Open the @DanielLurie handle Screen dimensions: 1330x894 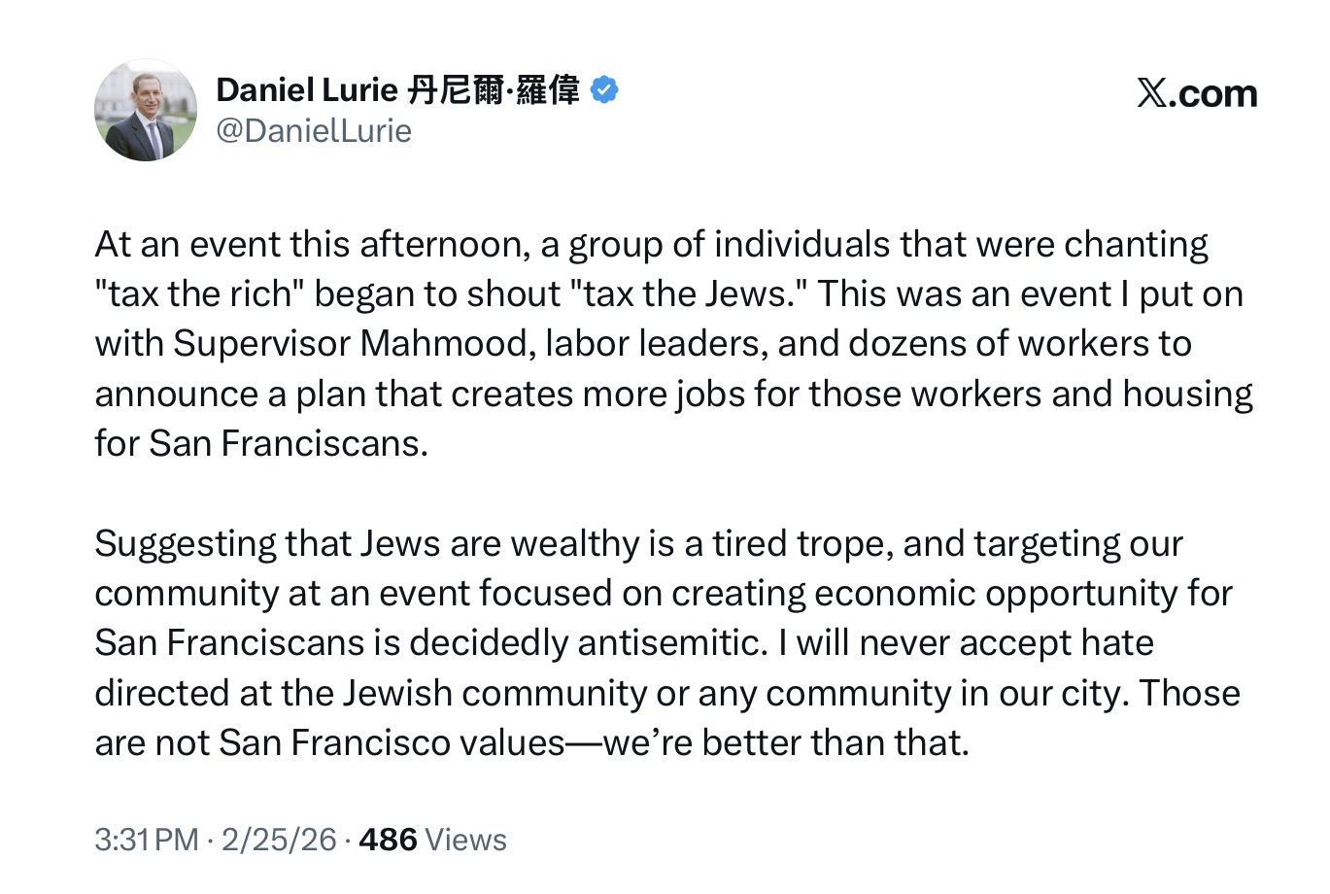(314, 131)
